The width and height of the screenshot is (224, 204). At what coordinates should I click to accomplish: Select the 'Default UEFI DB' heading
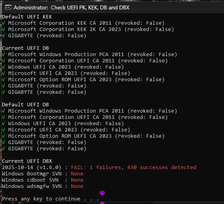click(x=25, y=105)
